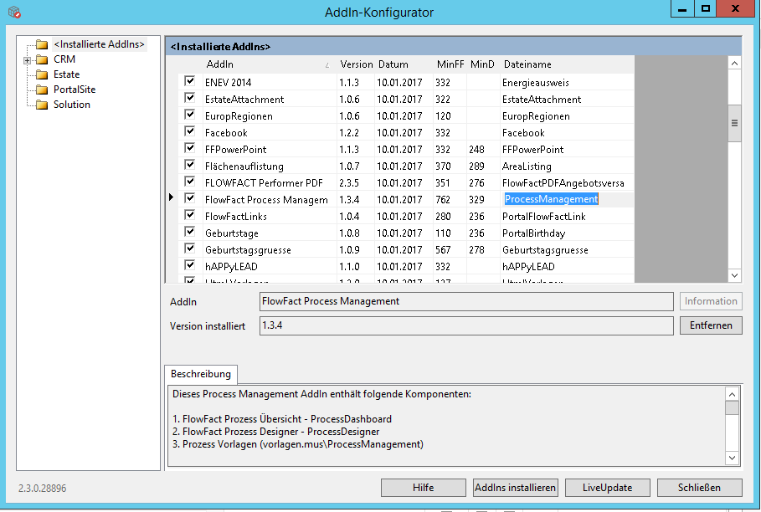Click addin list scrollbar down arrow
Image resolution: width=761 pixels, height=512 pixels.
click(734, 275)
